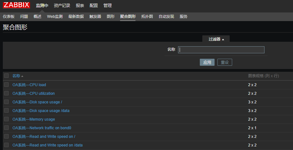Go to the Web监测 submenu tab
293x150 pixels.
point(55,17)
